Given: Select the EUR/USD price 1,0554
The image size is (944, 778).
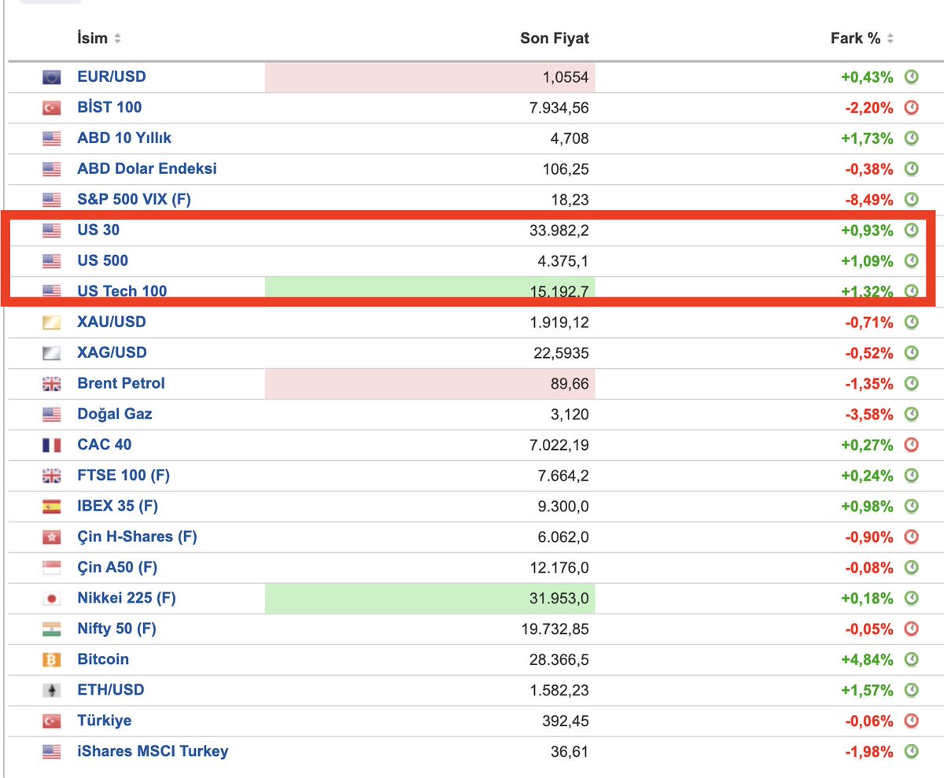Looking at the screenshot, I should (566, 77).
